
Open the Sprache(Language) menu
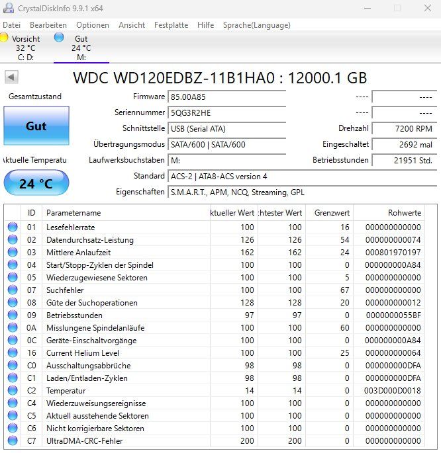click(257, 25)
